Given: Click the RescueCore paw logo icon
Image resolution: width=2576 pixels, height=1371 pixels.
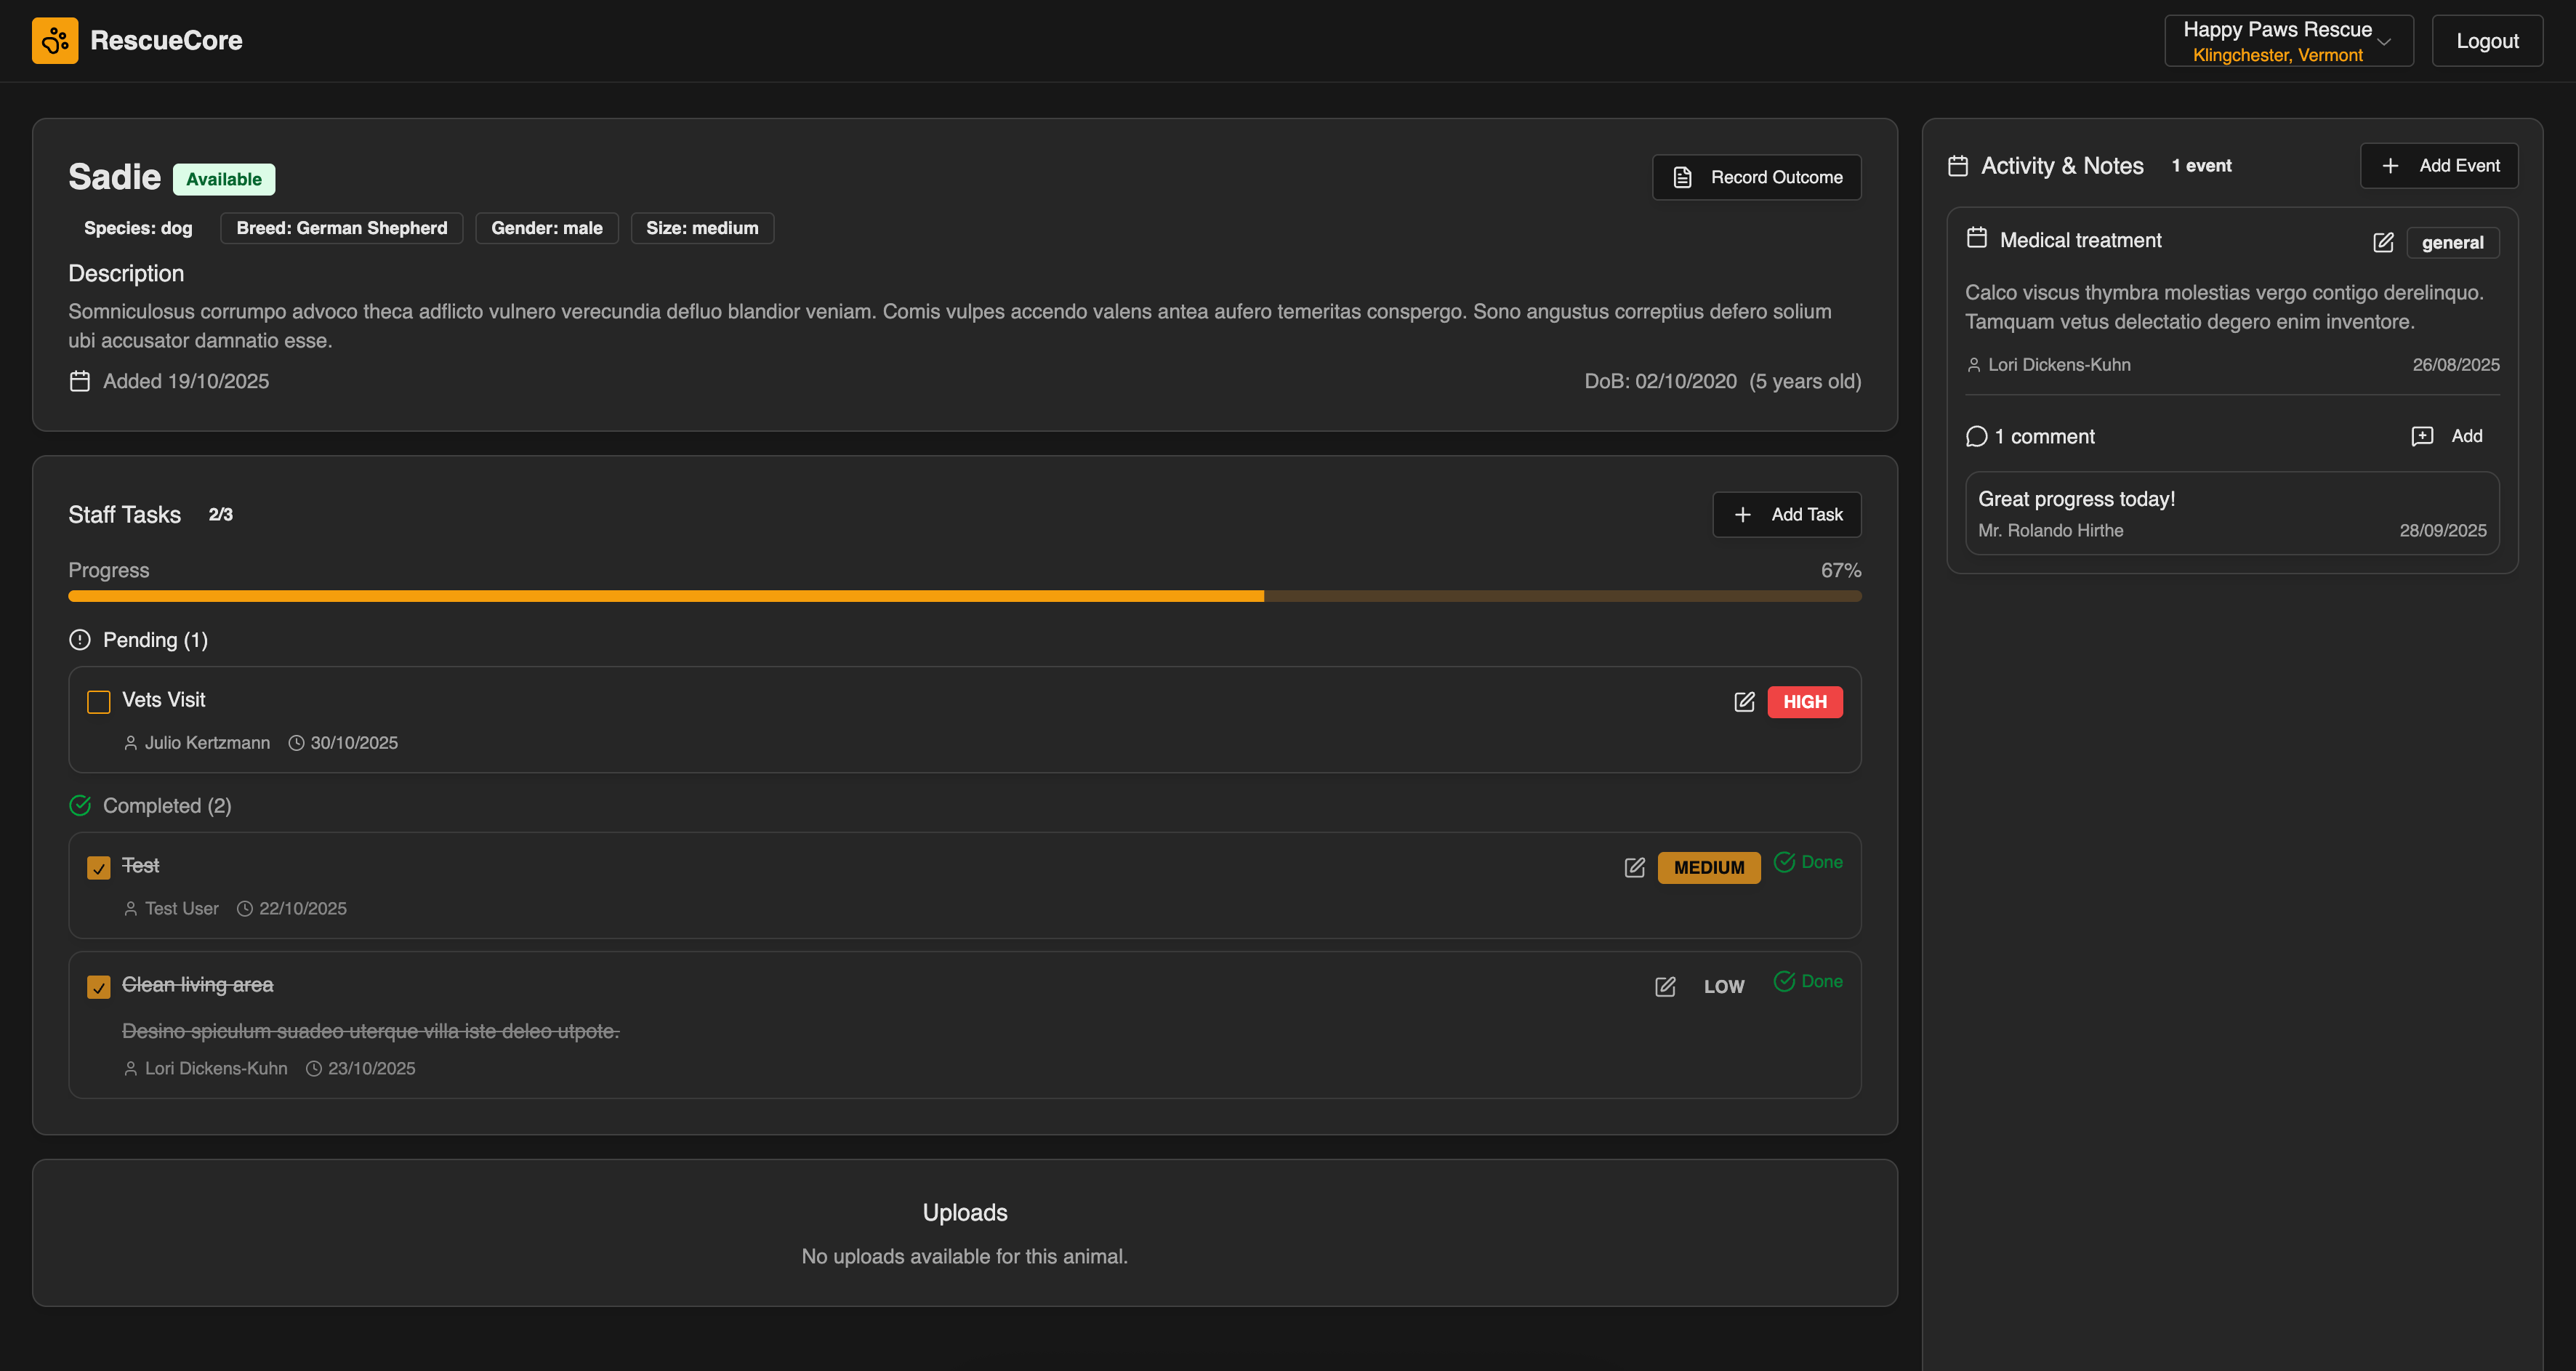Looking at the screenshot, I should [55, 40].
